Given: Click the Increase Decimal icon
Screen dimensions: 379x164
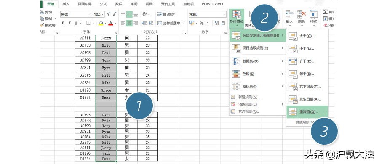Looking at the screenshot, I should coord(216,23).
